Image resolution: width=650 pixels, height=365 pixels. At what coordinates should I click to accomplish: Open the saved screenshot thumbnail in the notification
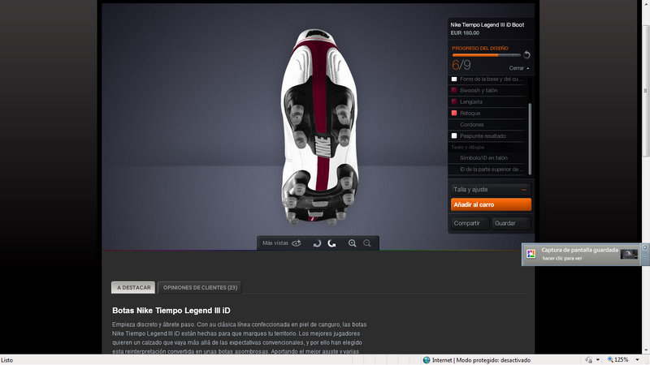click(x=628, y=254)
